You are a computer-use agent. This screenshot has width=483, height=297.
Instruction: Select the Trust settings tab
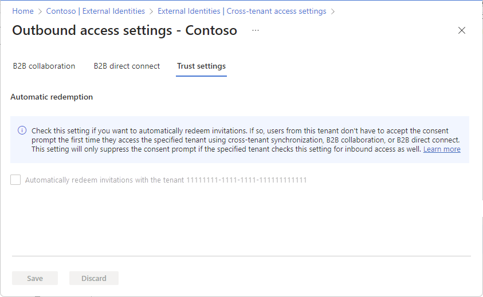201,66
